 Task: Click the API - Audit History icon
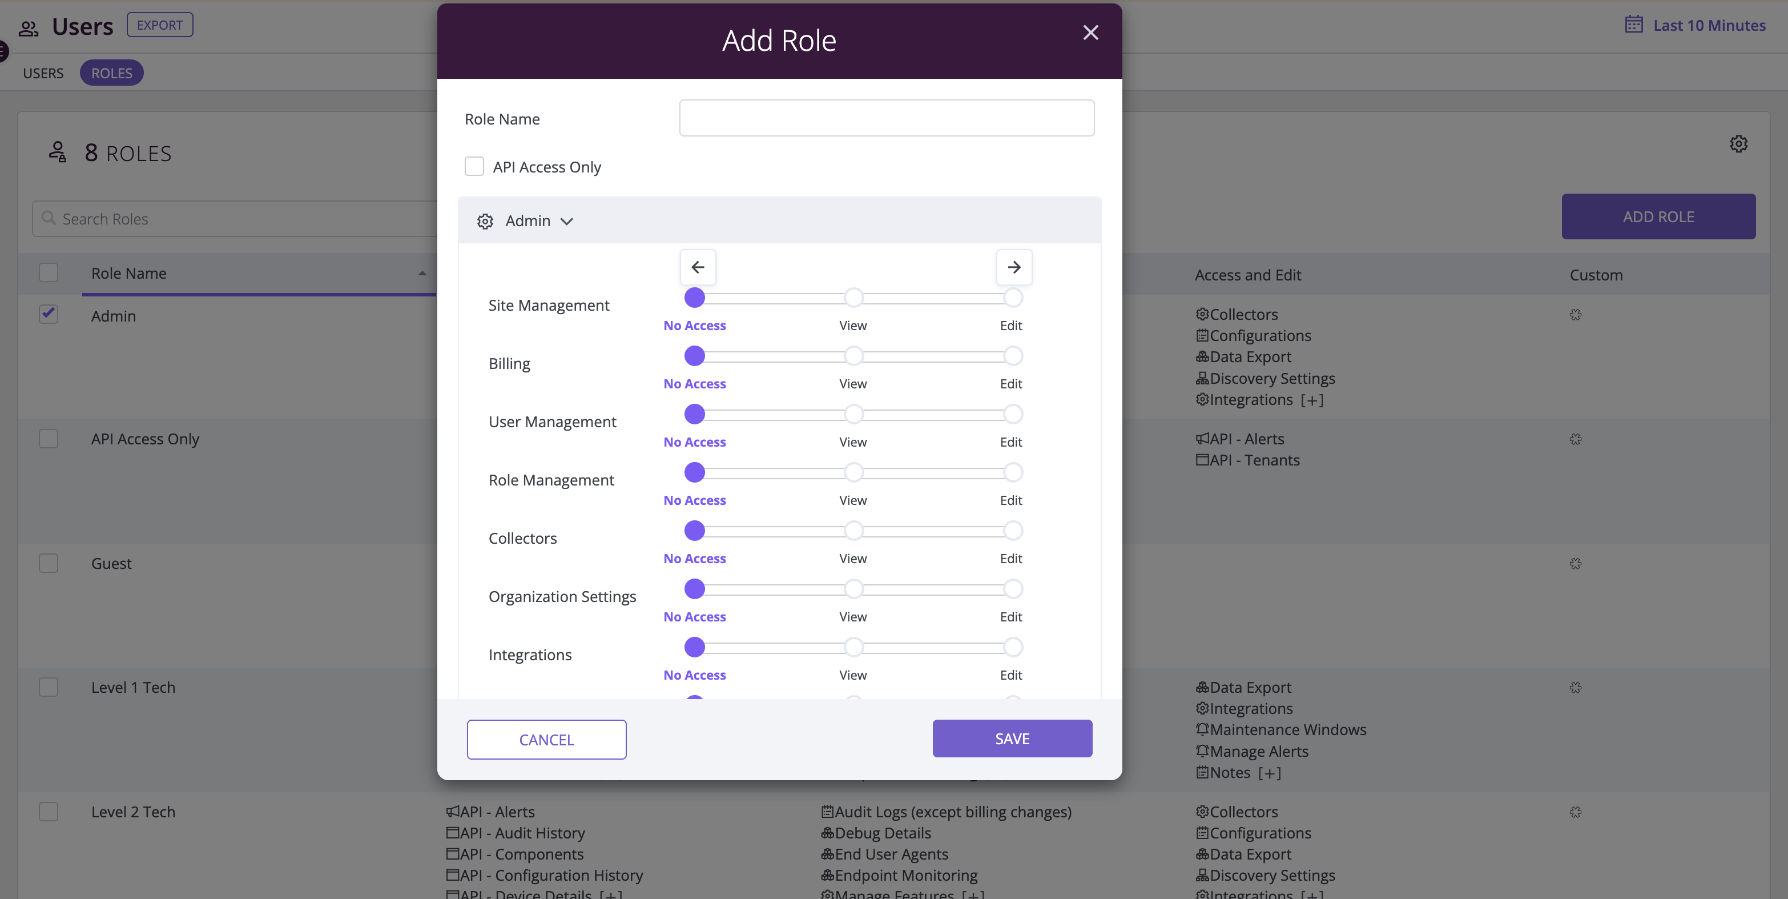(453, 833)
